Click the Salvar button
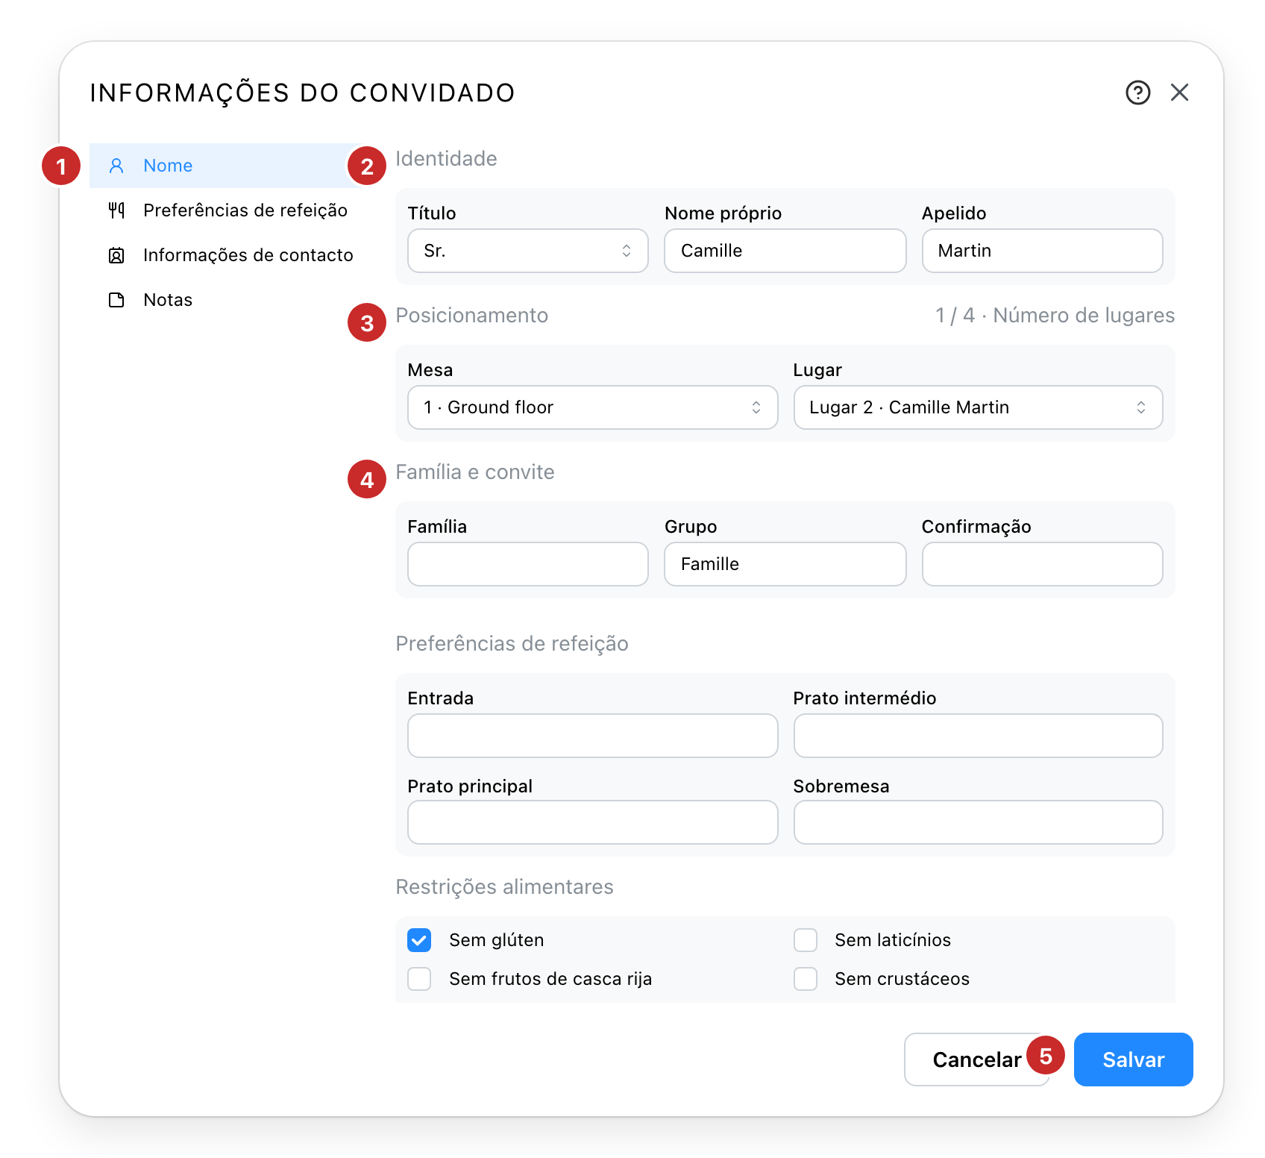This screenshot has width=1265, height=1158. [1134, 1060]
